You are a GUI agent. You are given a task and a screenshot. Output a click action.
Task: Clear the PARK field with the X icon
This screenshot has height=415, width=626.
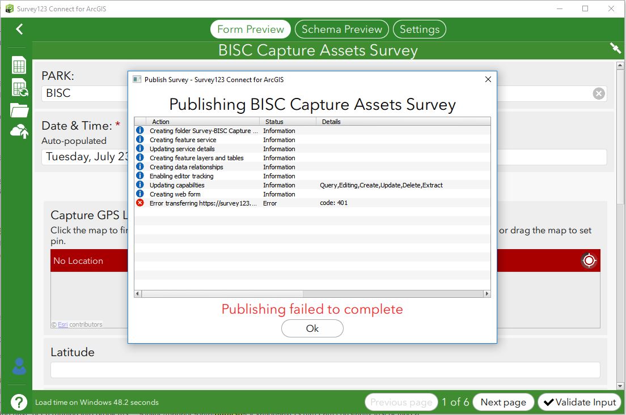pyautogui.click(x=598, y=93)
